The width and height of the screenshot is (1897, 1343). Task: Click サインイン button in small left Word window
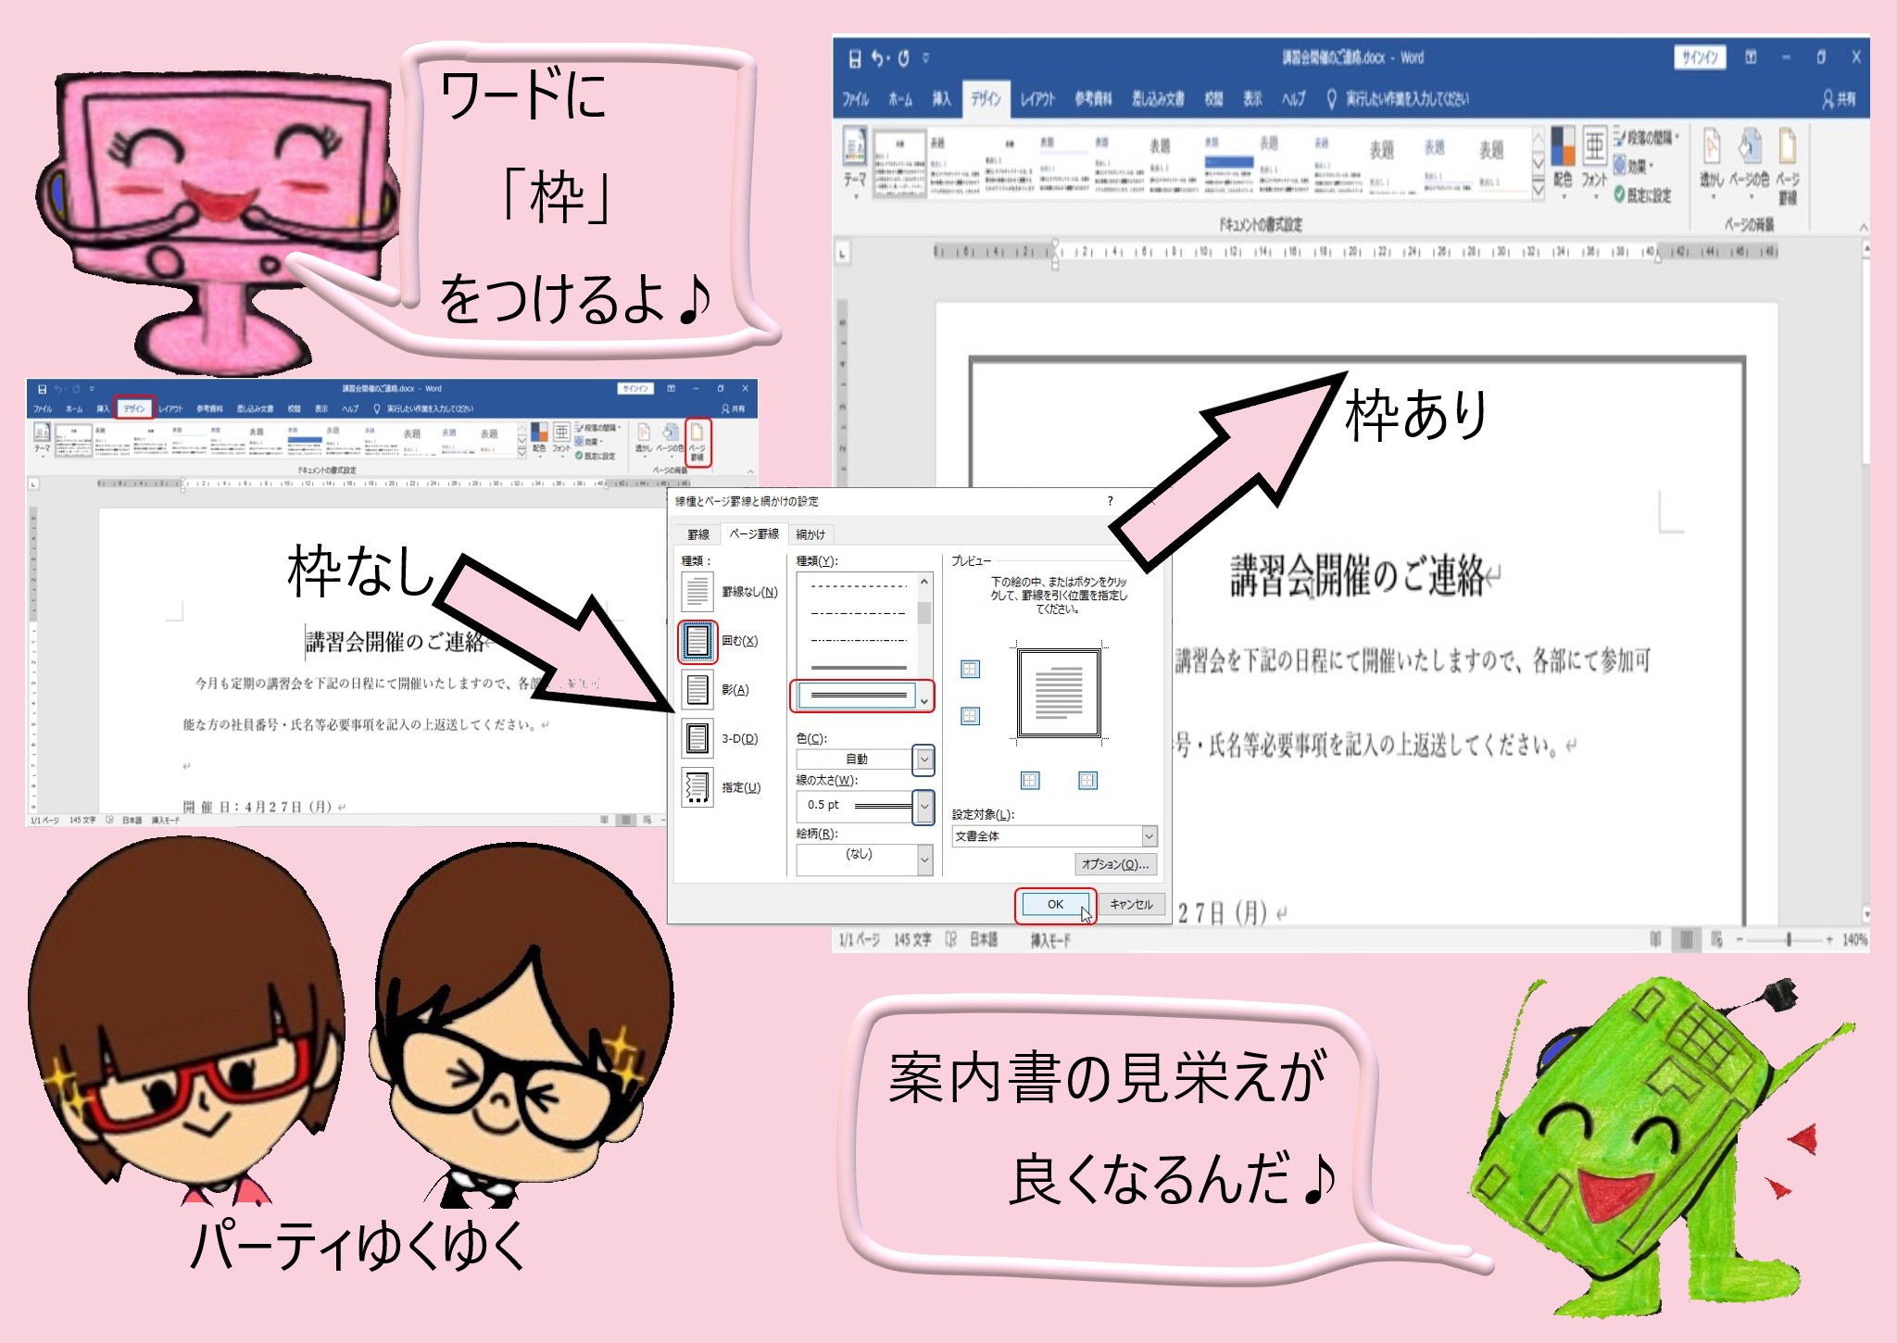[635, 389]
